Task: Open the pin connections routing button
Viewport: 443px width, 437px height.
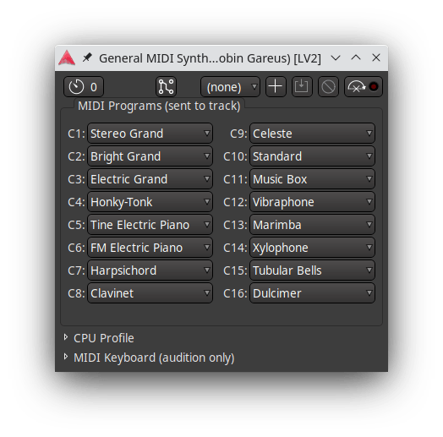Action: point(166,87)
